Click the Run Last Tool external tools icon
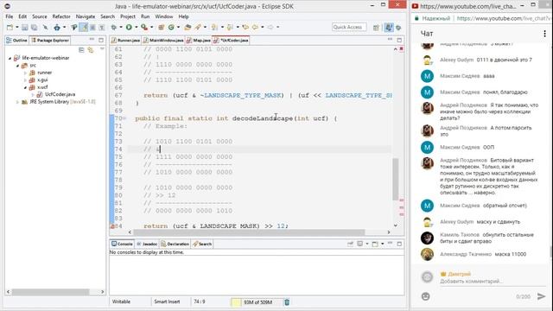The width and height of the screenshot is (553, 311). pos(144,27)
